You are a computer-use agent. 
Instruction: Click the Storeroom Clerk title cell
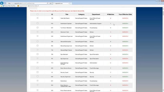[65, 32]
